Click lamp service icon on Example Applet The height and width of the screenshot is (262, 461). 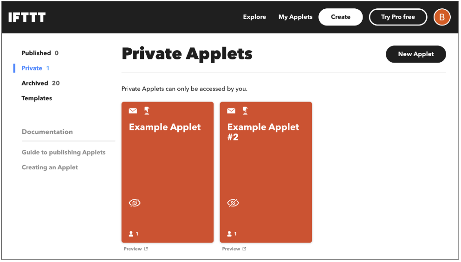pyautogui.click(x=147, y=110)
